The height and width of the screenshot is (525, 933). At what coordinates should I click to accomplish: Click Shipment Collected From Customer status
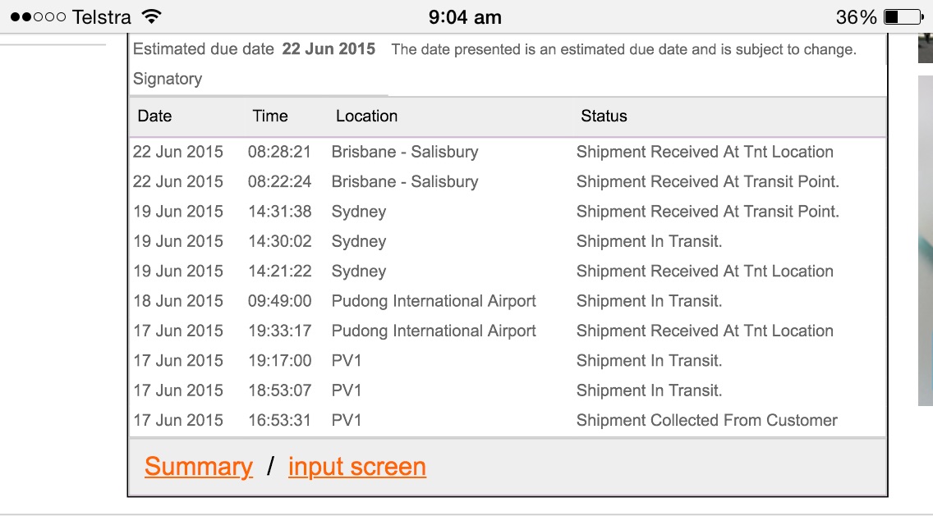[x=706, y=420]
